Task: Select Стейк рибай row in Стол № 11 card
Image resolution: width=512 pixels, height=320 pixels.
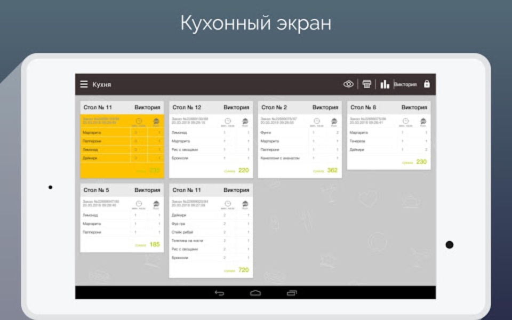Action: pos(211,232)
